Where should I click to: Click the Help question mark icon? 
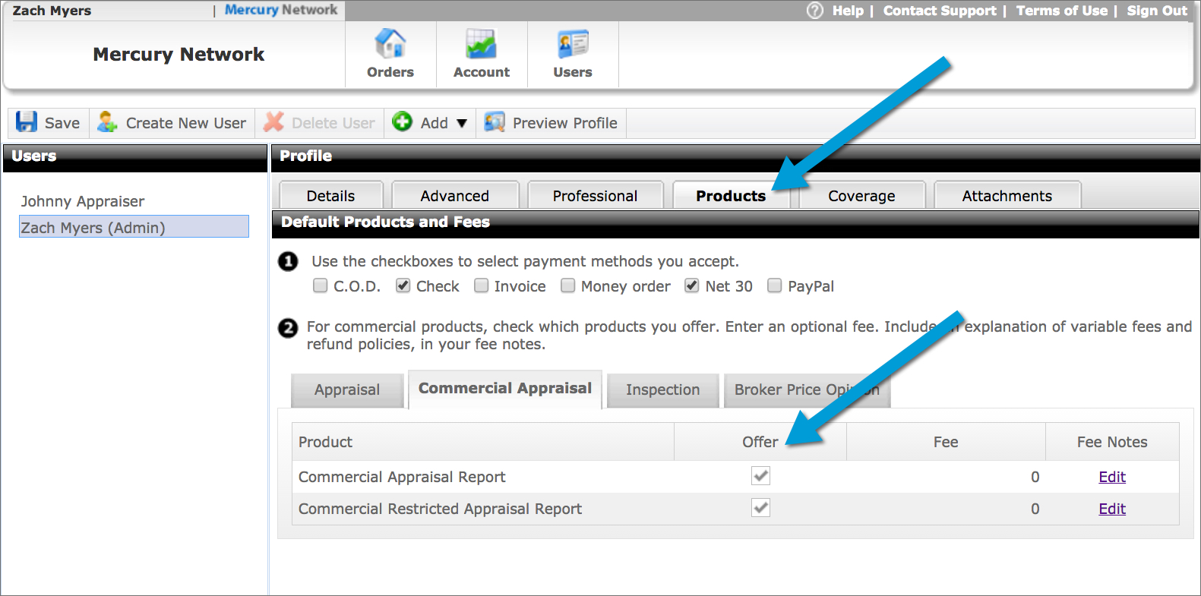tap(815, 11)
